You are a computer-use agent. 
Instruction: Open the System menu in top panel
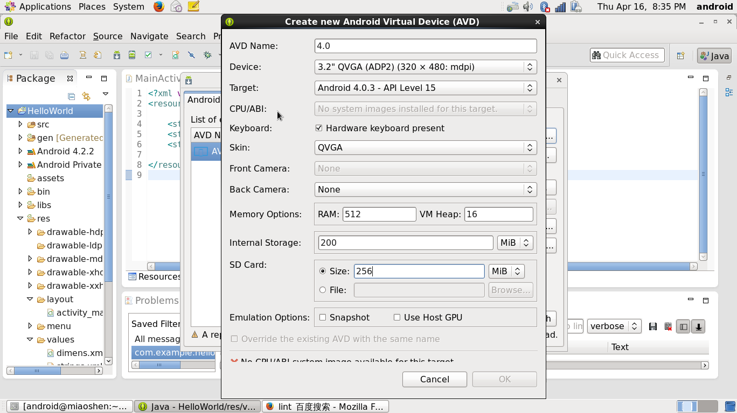[x=129, y=6]
